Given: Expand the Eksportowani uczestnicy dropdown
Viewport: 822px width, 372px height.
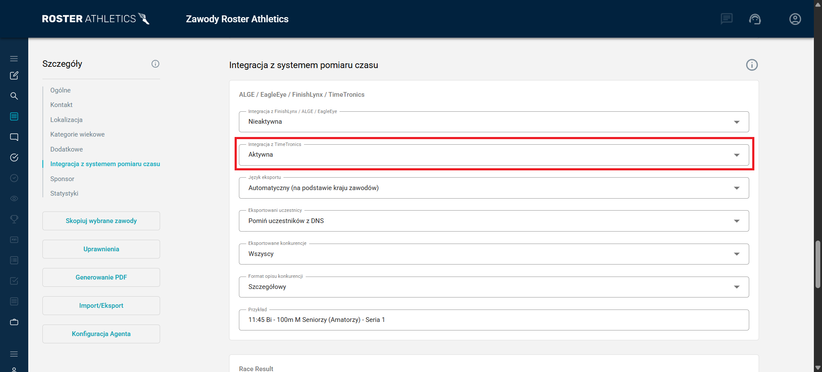Looking at the screenshot, I should [x=494, y=221].
